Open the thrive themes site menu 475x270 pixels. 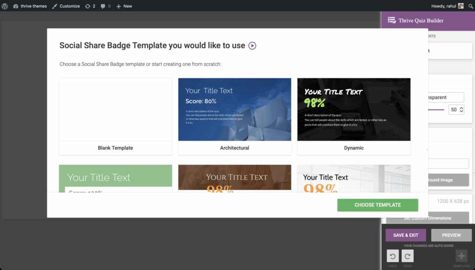click(x=30, y=6)
